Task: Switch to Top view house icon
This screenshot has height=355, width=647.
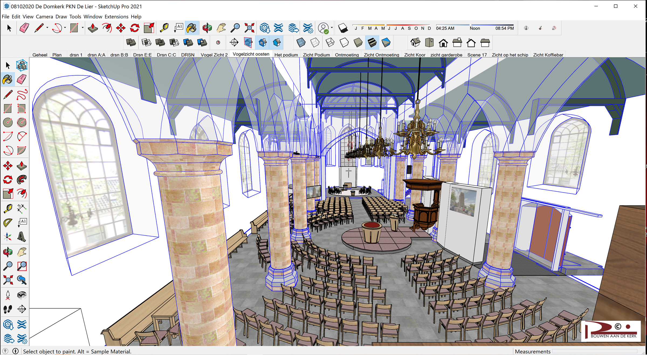Action: 429,43
